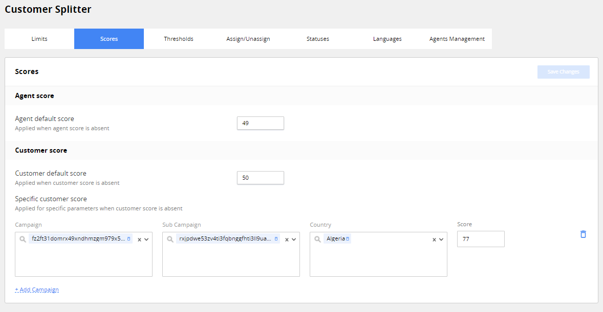Remove the selected Campaign tag

[x=128, y=239]
